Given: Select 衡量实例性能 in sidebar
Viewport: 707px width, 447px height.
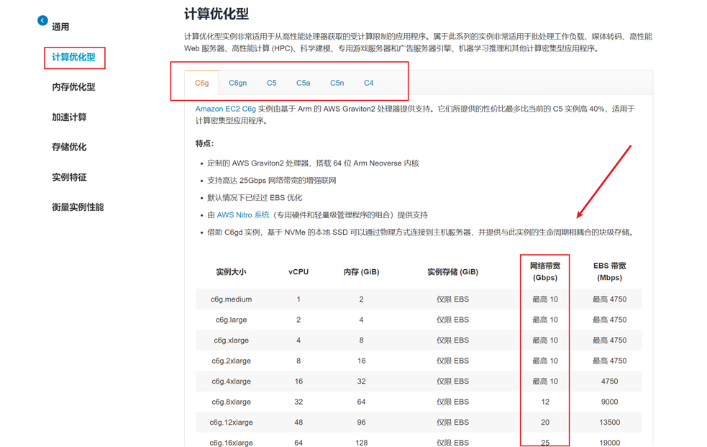Looking at the screenshot, I should [78, 207].
